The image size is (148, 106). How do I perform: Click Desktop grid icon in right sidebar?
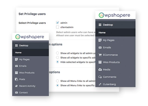tap(100, 25)
